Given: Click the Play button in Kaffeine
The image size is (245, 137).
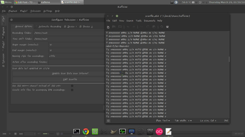Looking at the screenshot, I should [10, 134].
